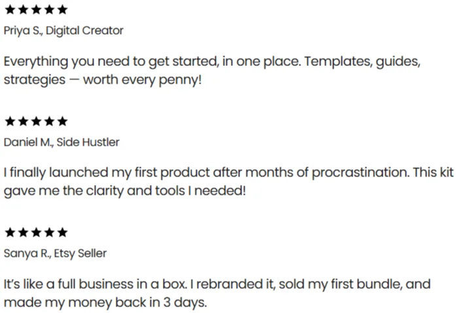Click the 'Everything you need to get started' text
The image size is (469, 313).
pos(111,61)
